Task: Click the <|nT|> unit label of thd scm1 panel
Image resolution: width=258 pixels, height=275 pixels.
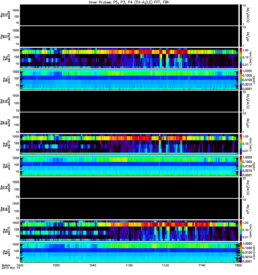Action: (x=254, y=166)
